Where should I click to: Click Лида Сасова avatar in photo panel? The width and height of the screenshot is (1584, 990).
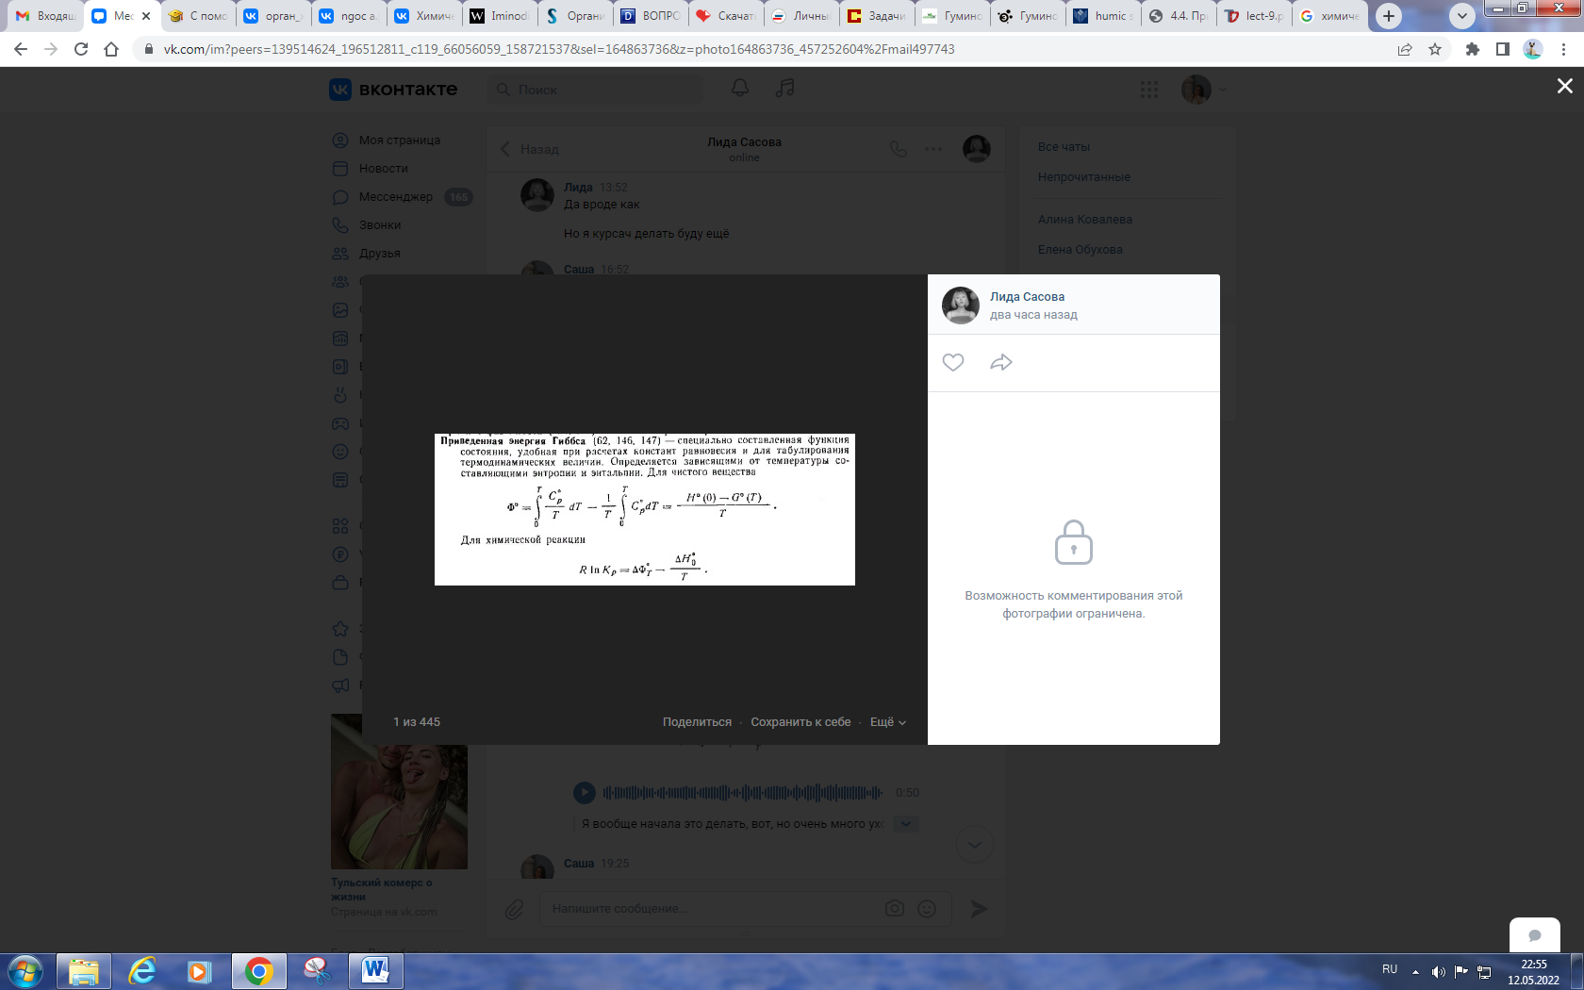pyautogui.click(x=961, y=305)
